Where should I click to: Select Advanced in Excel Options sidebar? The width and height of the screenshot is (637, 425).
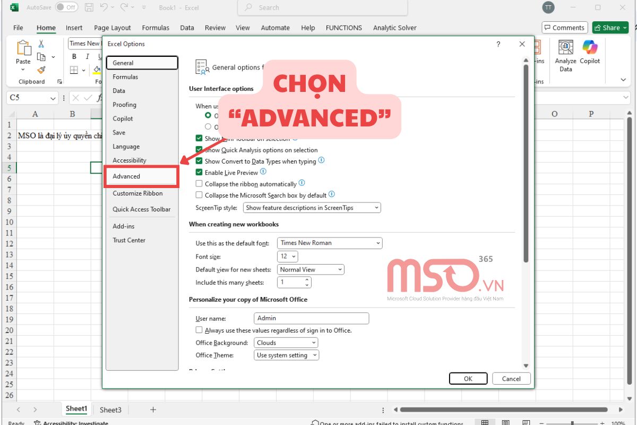(141, 176)
